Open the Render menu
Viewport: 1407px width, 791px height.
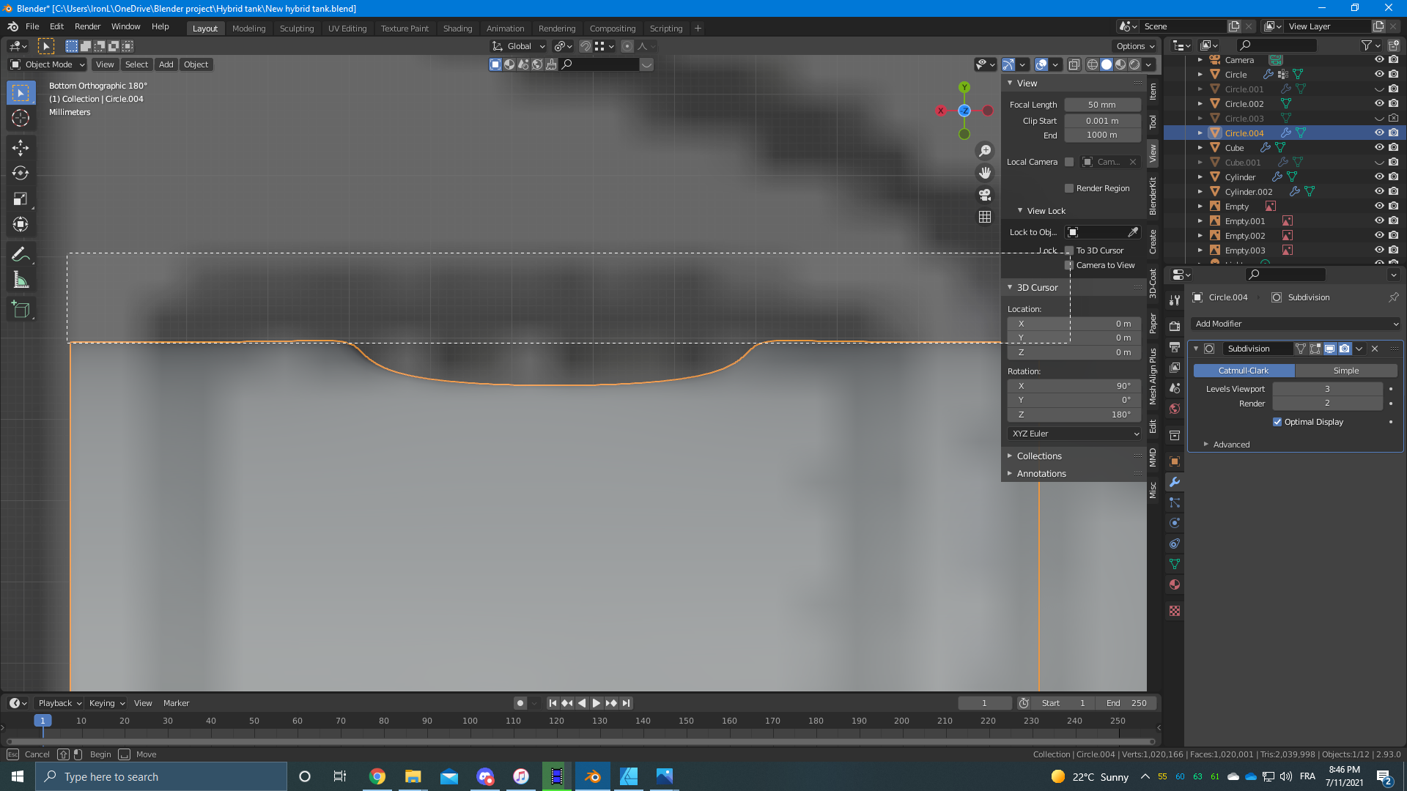click(87, 26)
